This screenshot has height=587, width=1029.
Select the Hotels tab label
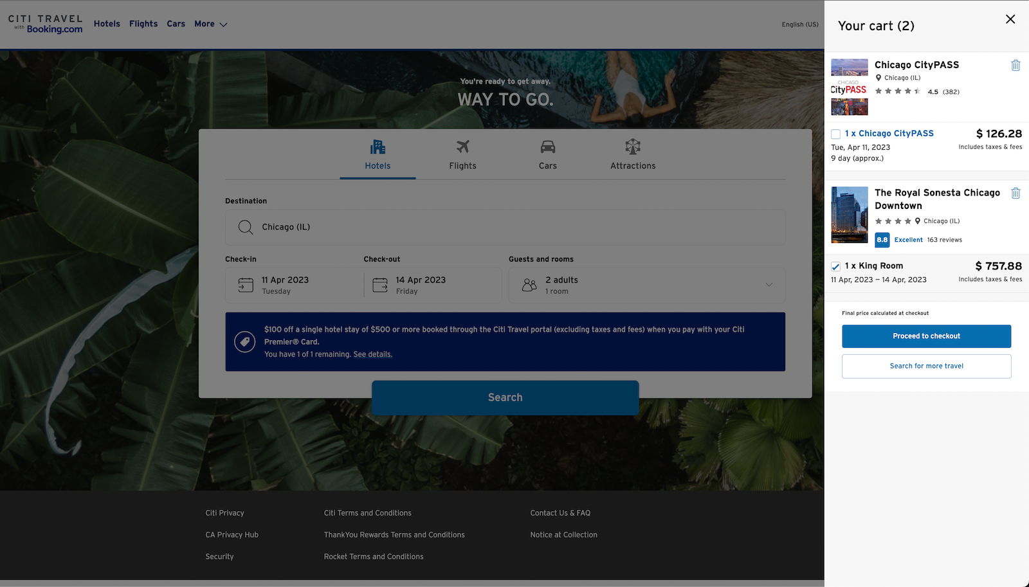point(378,166)
